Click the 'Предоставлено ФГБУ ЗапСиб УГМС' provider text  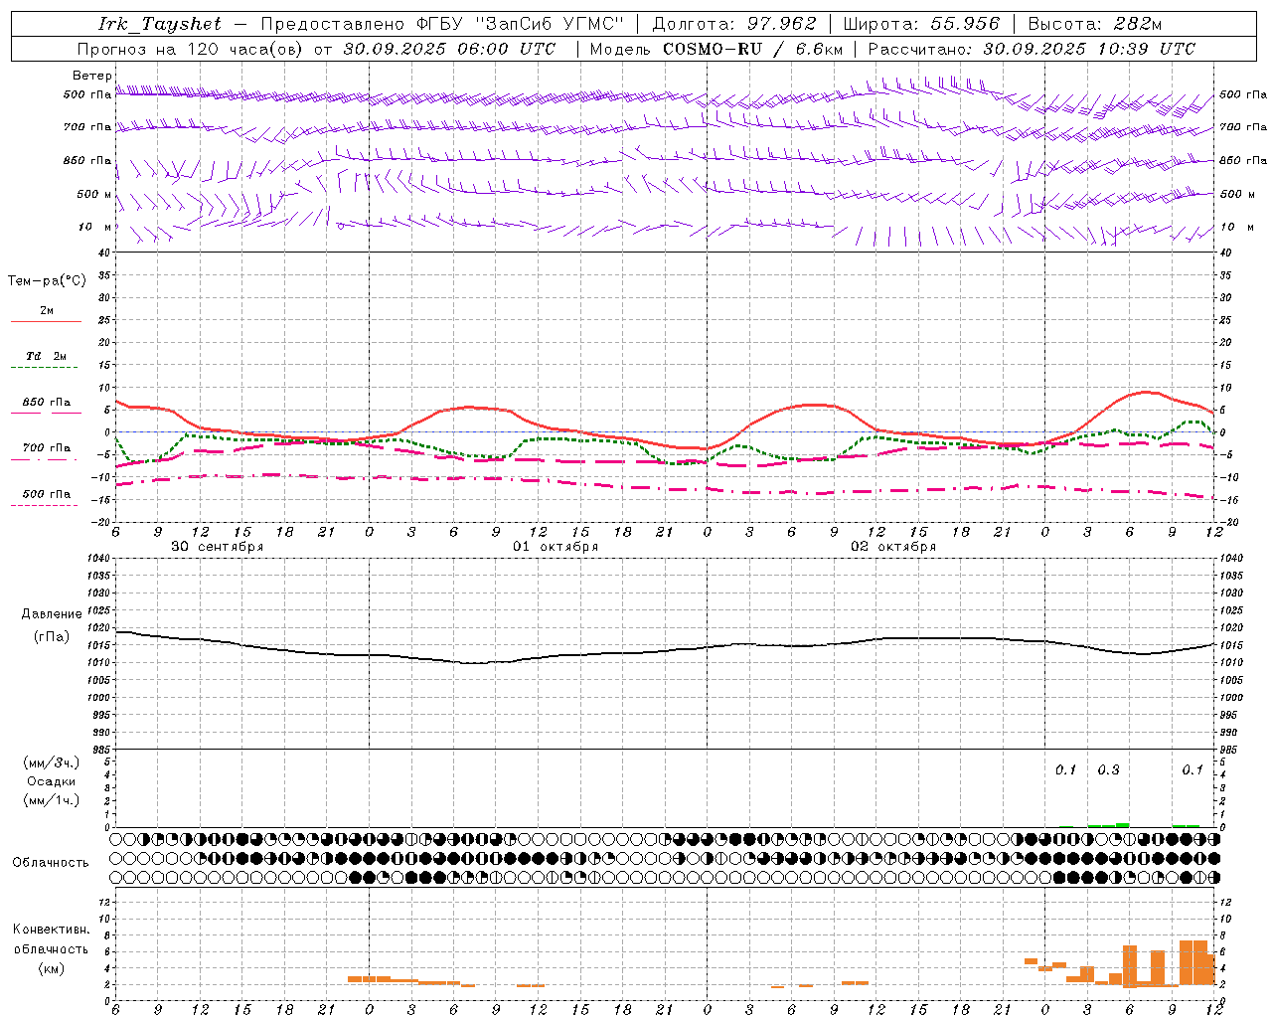442,24
